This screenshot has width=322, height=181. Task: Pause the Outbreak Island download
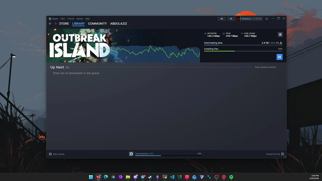[279, 57]
